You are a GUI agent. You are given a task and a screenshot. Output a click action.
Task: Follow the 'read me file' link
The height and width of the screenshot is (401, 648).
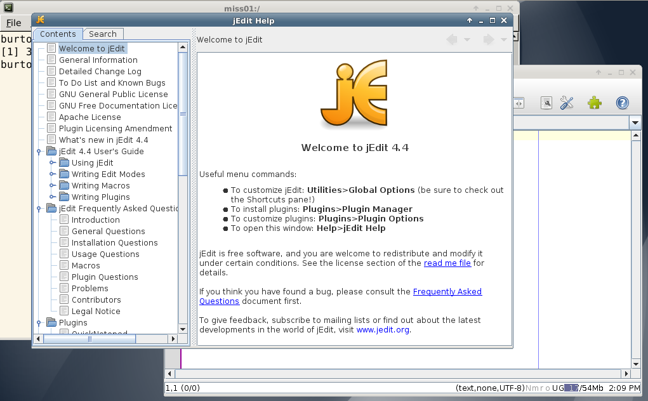point(447,263)
